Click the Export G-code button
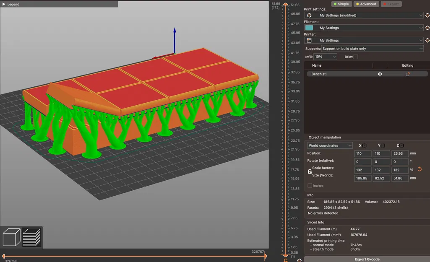Image resolution: width=430 pixels, height=262 pixels. 367,259
